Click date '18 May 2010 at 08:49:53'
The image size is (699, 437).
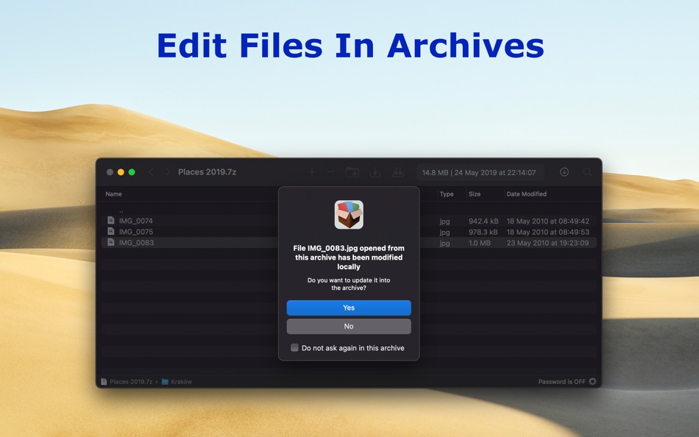548,232
